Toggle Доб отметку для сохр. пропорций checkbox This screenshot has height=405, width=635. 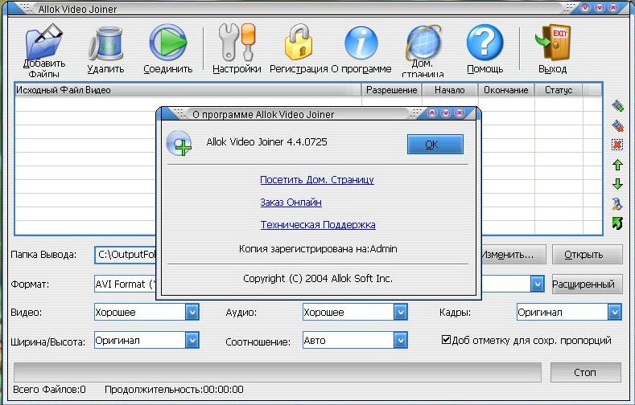(x=446, y=340)
